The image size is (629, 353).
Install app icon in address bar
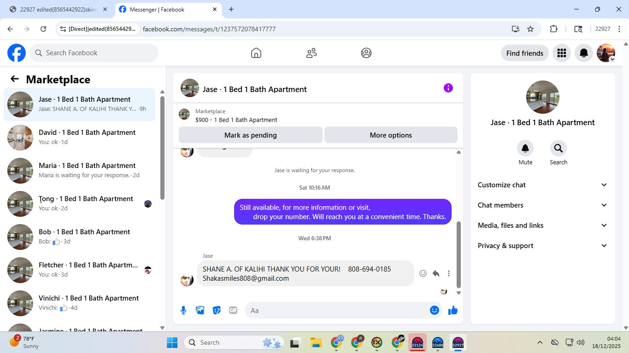pyautogui.click(x=516, y=29)
